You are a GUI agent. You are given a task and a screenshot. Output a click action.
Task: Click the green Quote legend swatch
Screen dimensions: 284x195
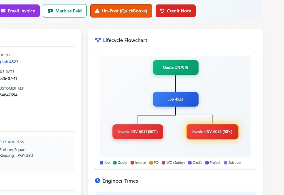tap(115, 163)
